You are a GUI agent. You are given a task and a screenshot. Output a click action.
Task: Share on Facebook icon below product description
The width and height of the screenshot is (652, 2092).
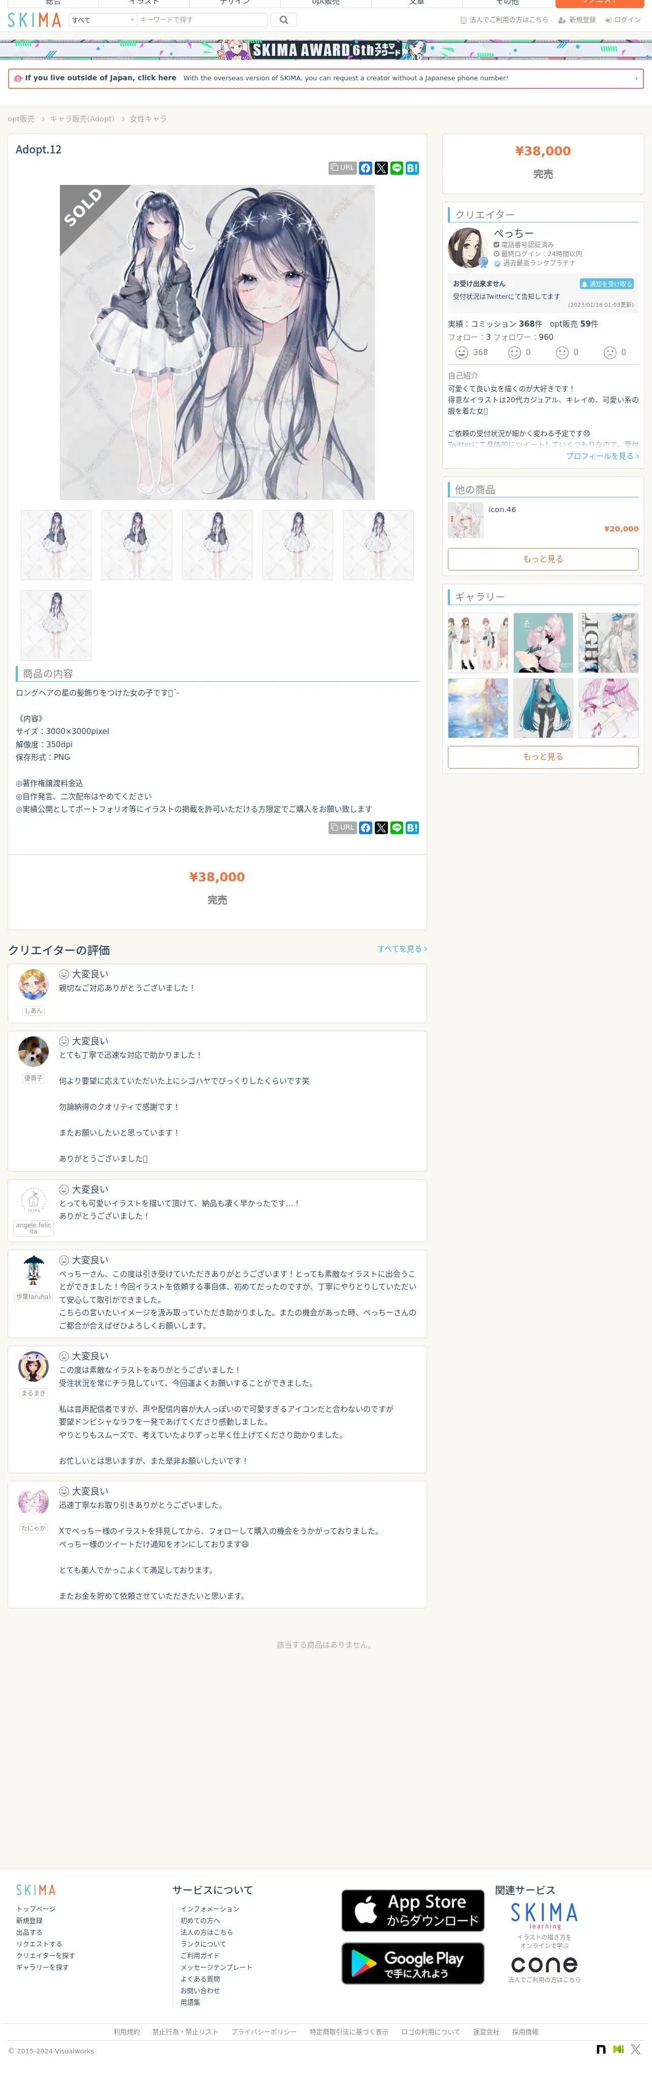click(366, 828)
